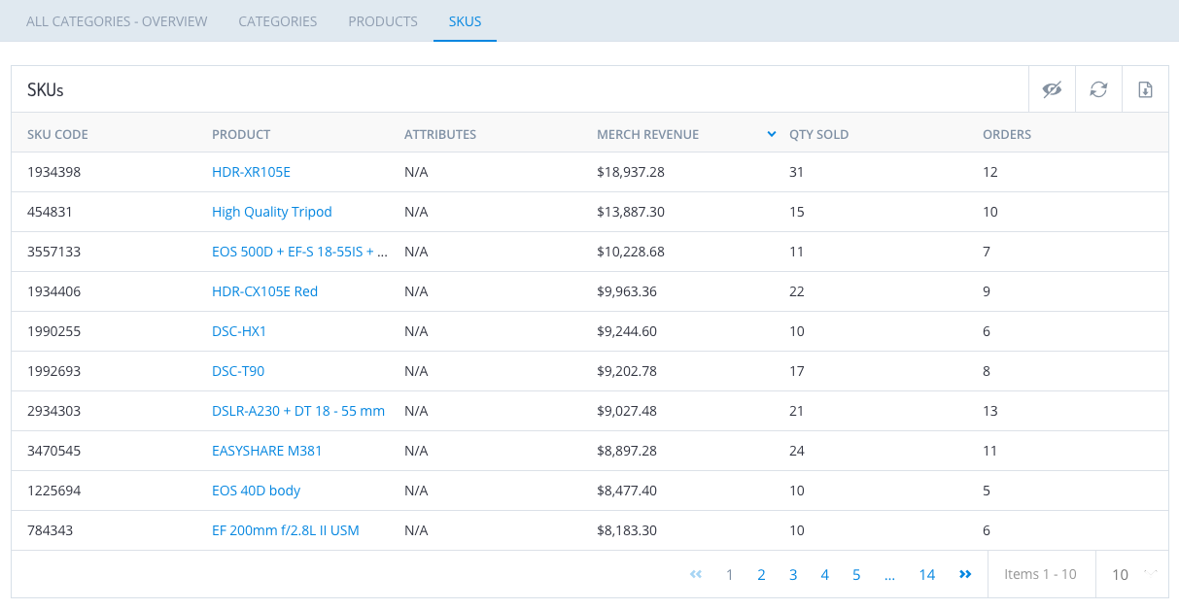Click revenue value $10,228.68
Screen dimensions: 1179x610
[631, 252]
